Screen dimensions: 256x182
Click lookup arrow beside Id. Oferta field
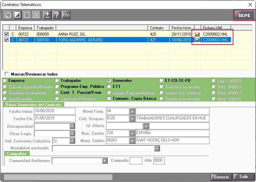[146, 126]
